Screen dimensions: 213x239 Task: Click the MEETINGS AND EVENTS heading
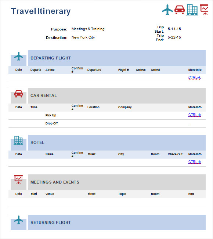point(55,182)
